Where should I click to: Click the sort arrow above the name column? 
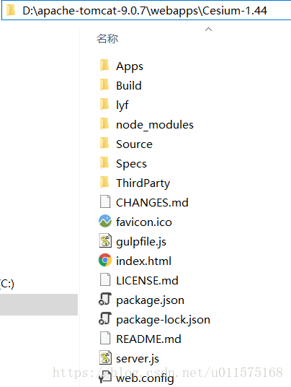tap(208, 30)
